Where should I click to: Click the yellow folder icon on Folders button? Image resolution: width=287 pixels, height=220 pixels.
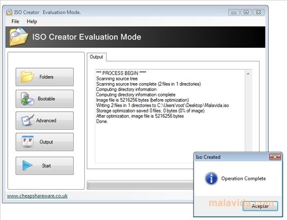[x=28, y=77]
